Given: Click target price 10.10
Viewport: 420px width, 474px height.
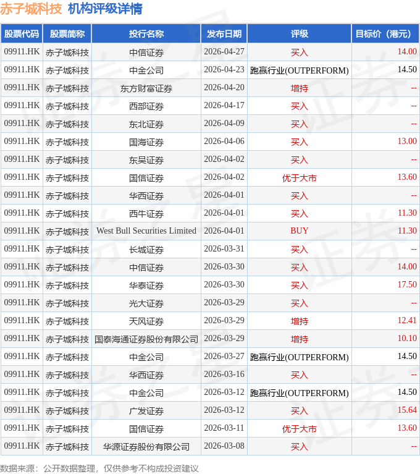Looking at the screenshot, I should [407, 338].
